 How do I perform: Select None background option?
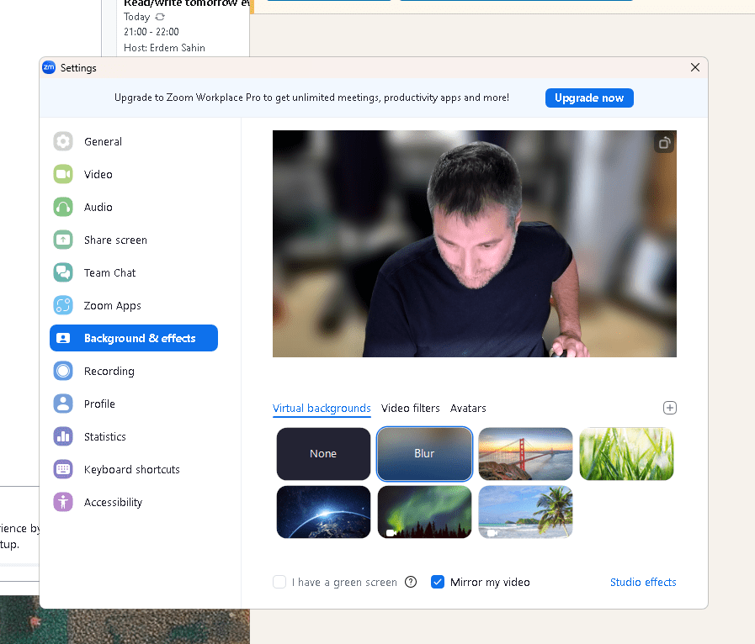point(323,453)
